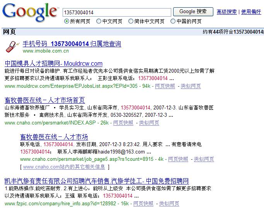Select the 中国的网页 radio button
This screenshot has width=264, height=208.
[173, 21]
